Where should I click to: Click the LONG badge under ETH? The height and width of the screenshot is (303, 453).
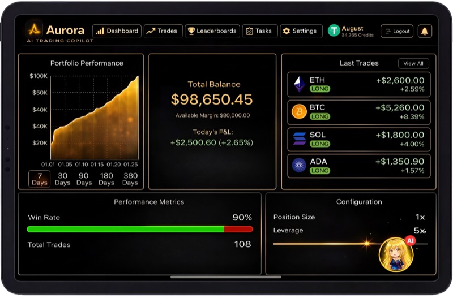point(320,89)
